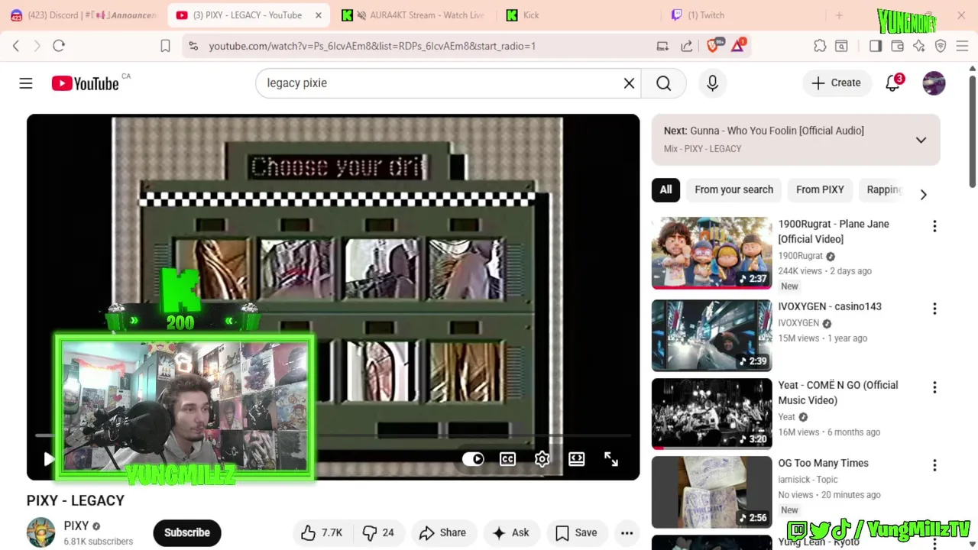This screenshot has height=550, width=978.
Task: Open the Brave Rewards triangle icon
Action: [738, 46]
